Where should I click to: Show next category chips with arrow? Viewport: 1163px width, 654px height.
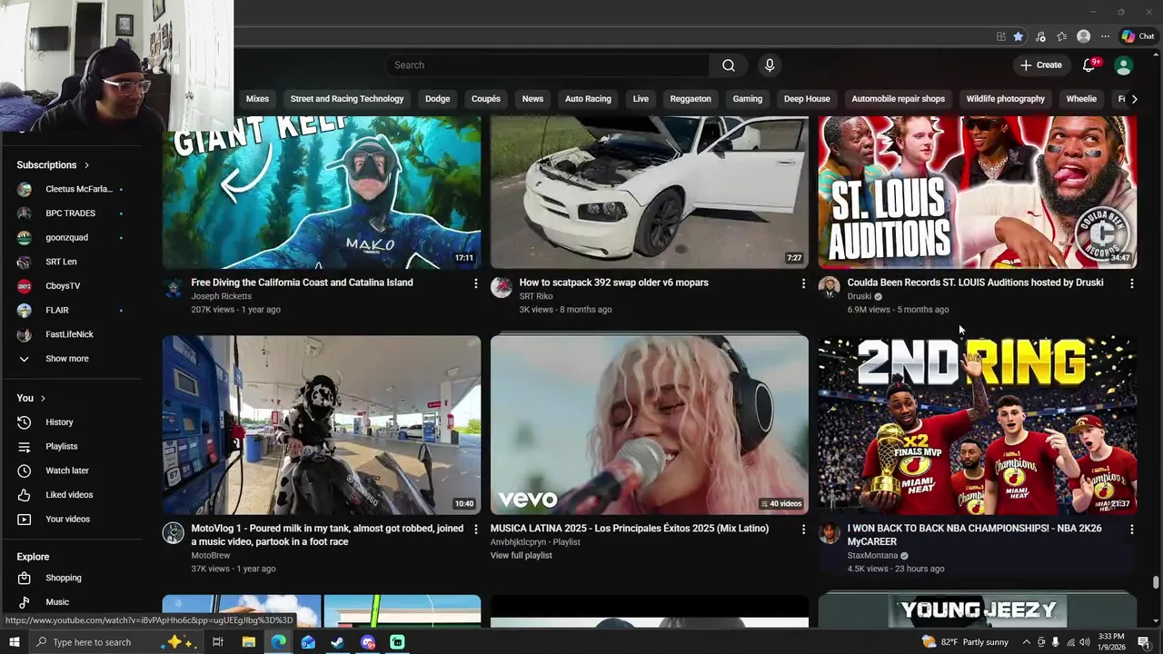[x=1133, y=99]
